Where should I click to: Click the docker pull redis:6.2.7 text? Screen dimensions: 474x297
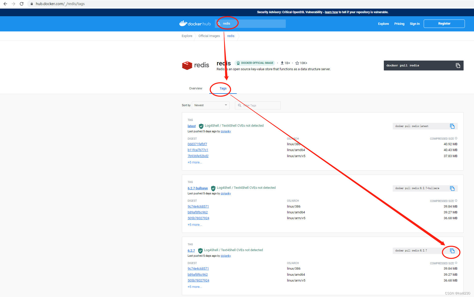411,251
